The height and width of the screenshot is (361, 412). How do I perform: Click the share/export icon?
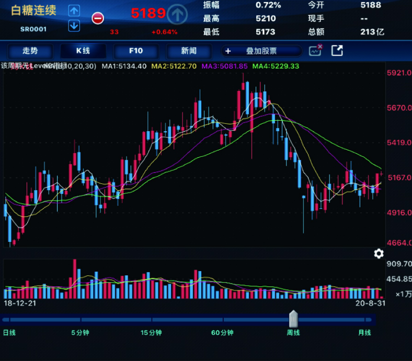point(338,51)
